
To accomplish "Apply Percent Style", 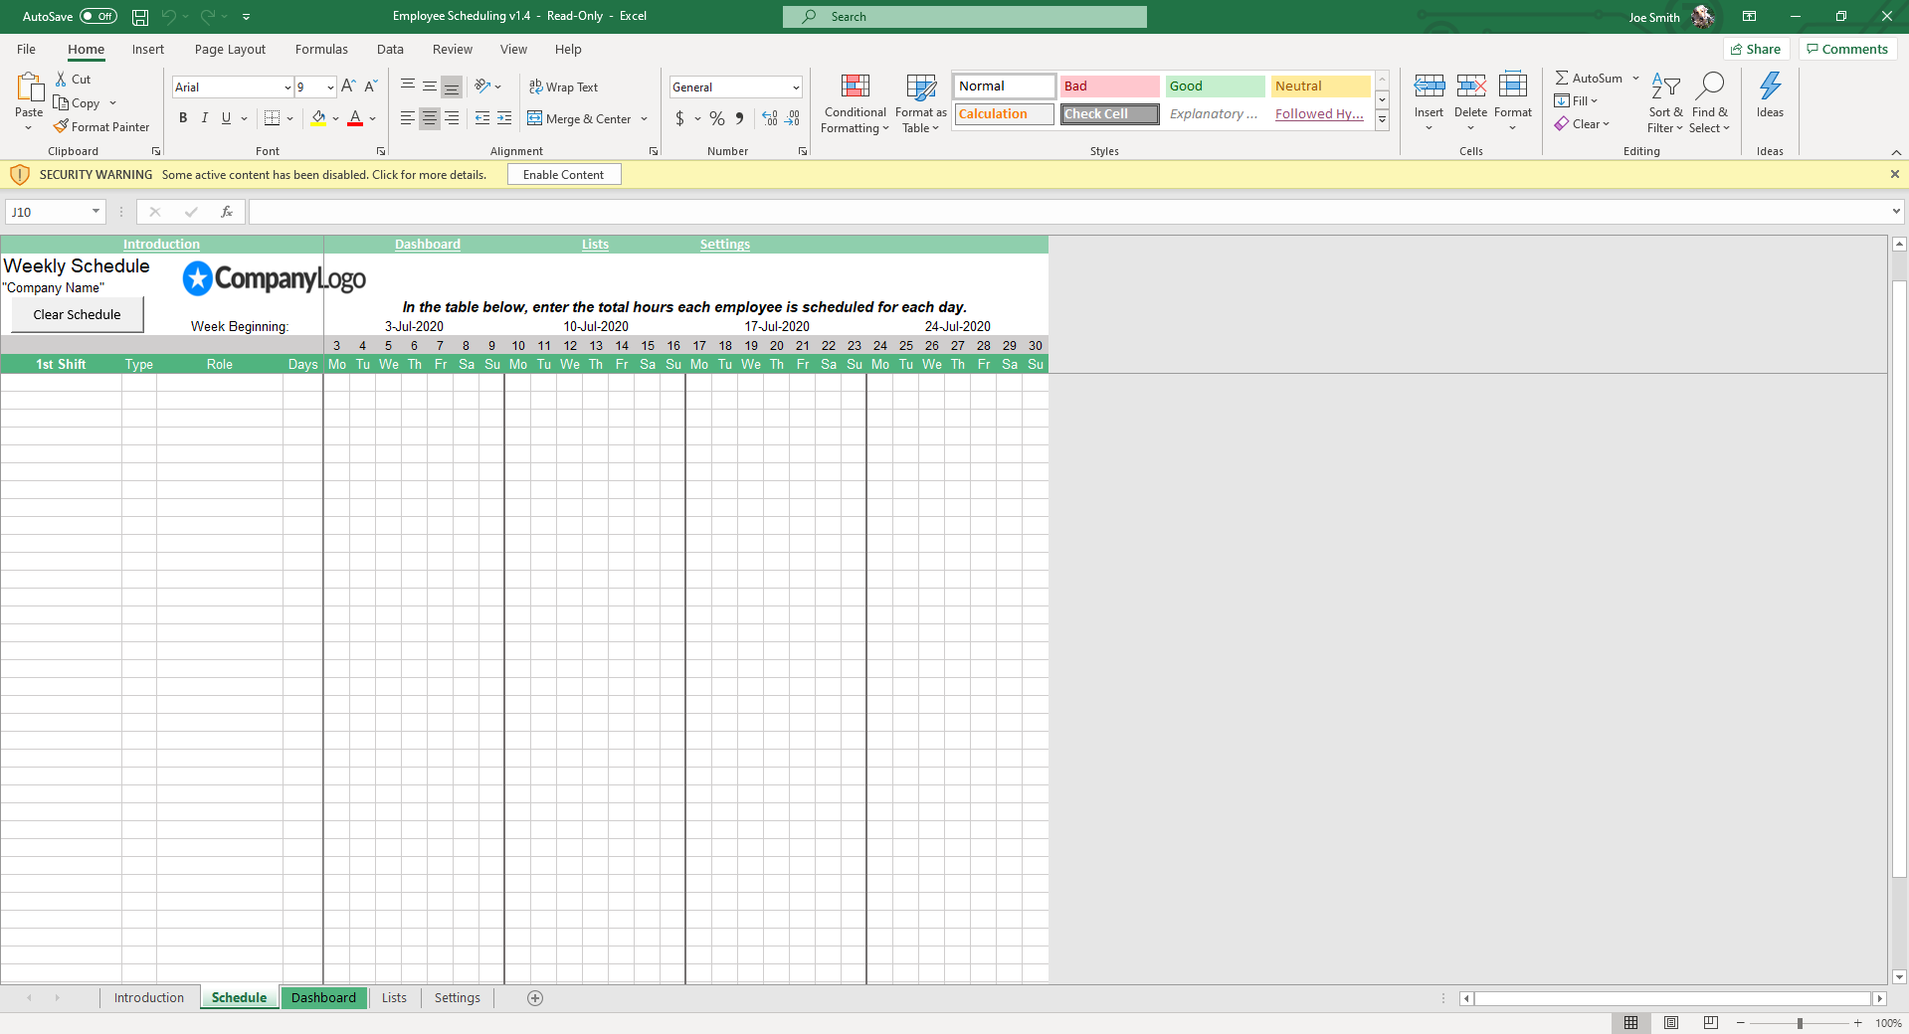I will tap(717, 118).
